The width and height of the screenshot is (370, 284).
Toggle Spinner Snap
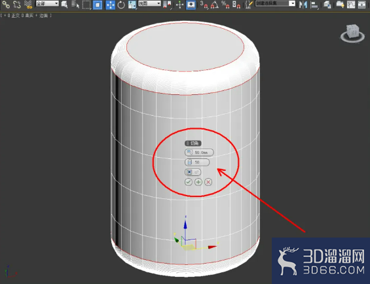(236, 5)
